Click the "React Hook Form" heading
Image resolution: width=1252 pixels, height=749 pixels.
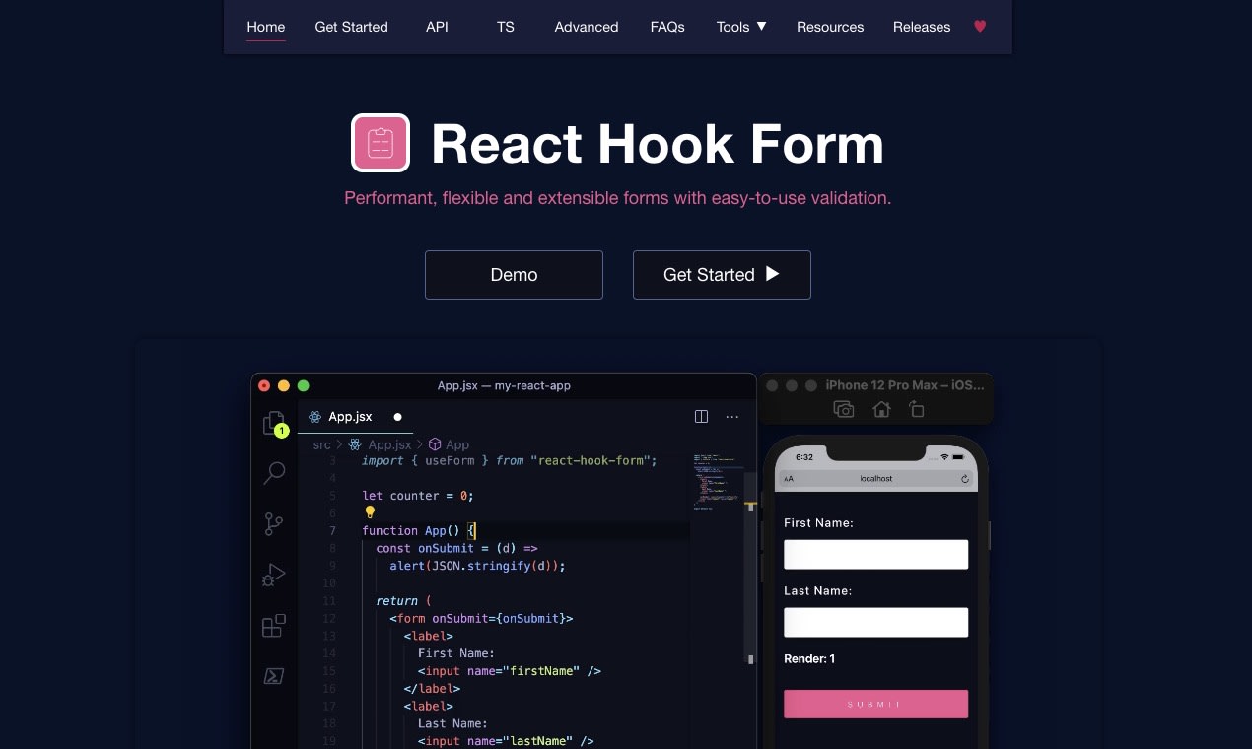coord(658,144)
